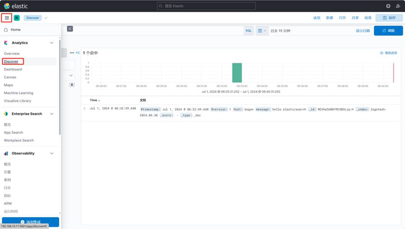Open the calendar quick date menu
Image resolution: width=405 pixels, height=229 pixels.
pos(262,31)
